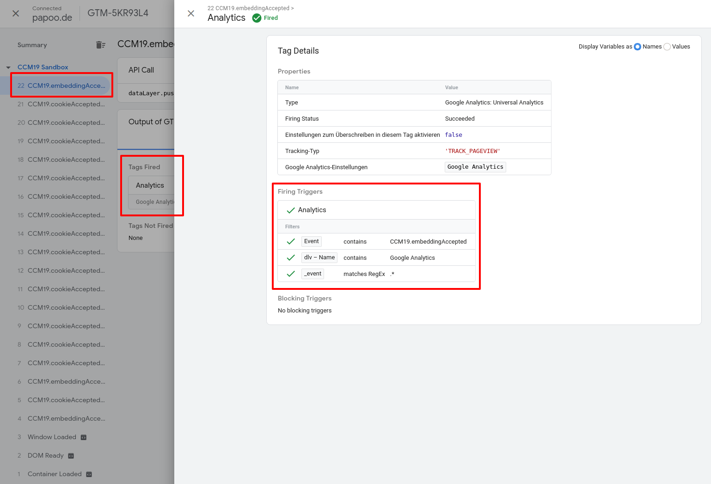This screenshot has width=711, height=484.
Task: Collapse the CCM19 Sandbox tree
Action: click(x=8, y=67)
